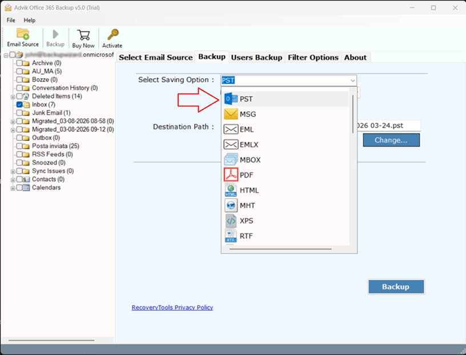This screenshot has width=466, height=355.
Task: Check Conversation History checkbox
Action: tap(19, 88)
